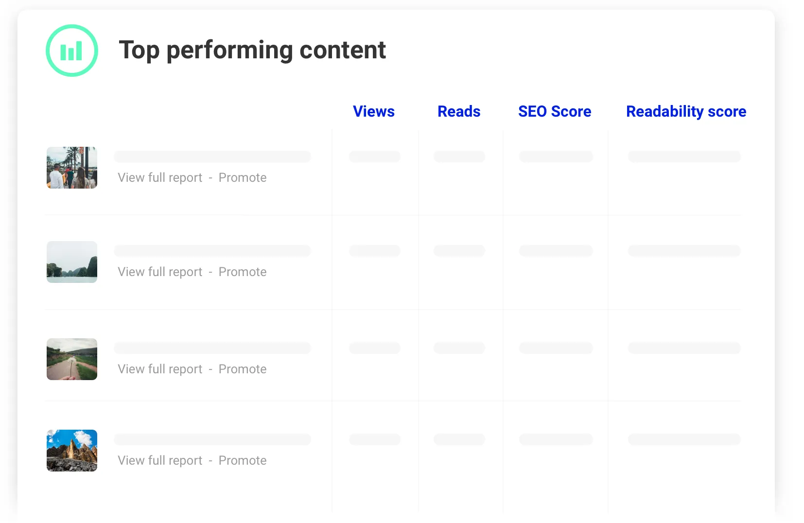
Task: View full report for the fourth article
Action: tap(160, 461)
